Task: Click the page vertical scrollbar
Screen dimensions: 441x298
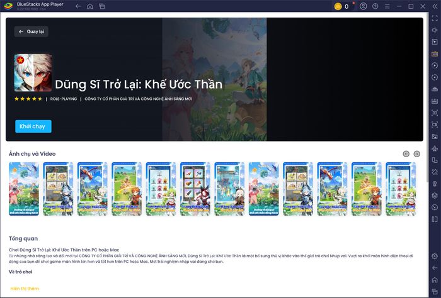Action: (428, 98)
